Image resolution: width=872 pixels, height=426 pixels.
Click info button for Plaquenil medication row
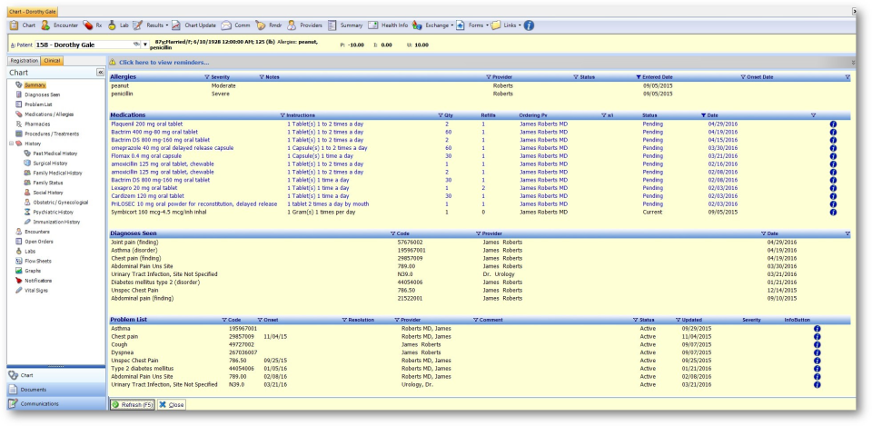click(x=833, y=124)
